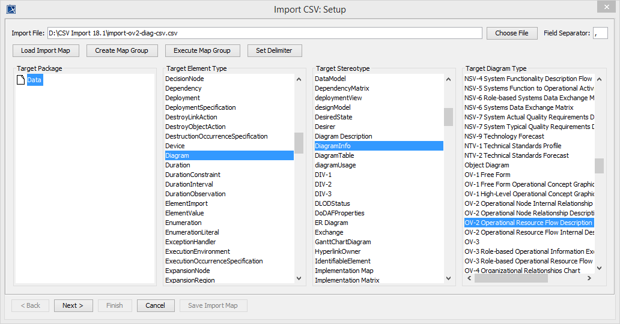This screenshot has height=324, width=620.
Task: Select ER Diagram in Target Stereotype
Action: click(x=332, y=223)
